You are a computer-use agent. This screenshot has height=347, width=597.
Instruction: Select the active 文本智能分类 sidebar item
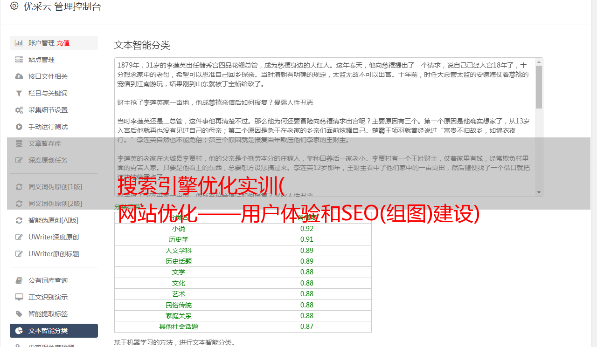[54, 331]
